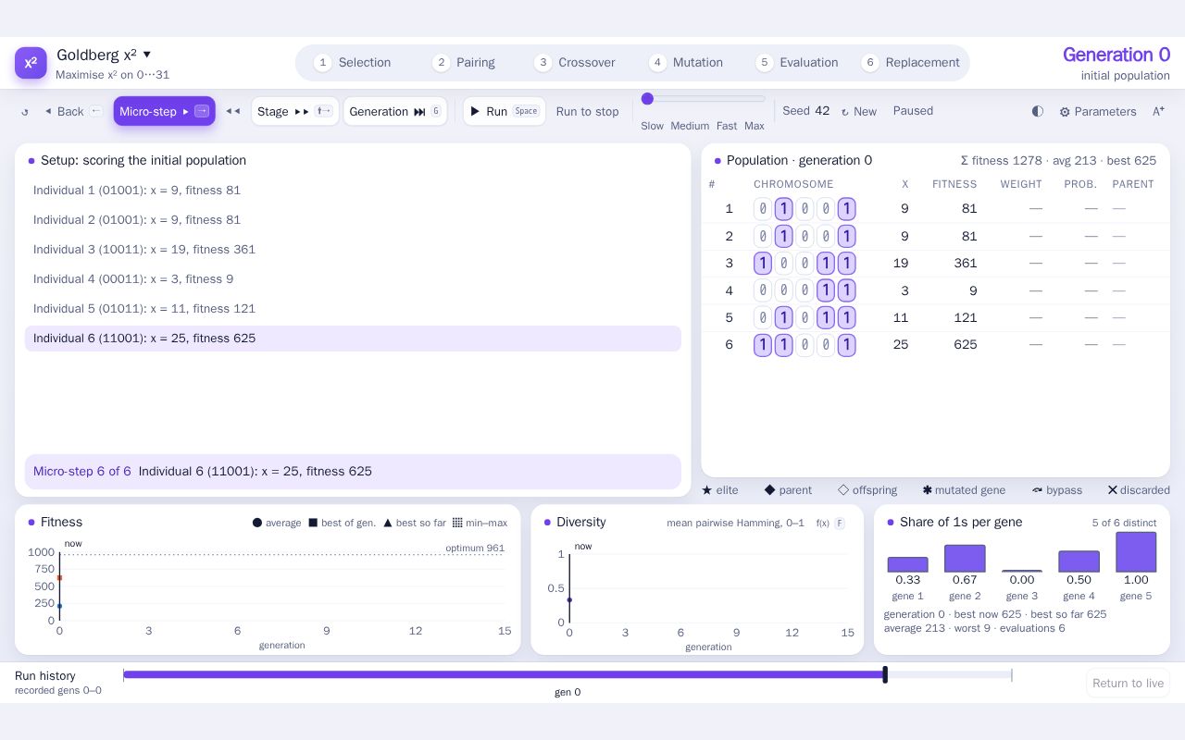Toggle best of gen. series in legend
This screenshot has height=740, width=1185.
click(x=343, y=524)
